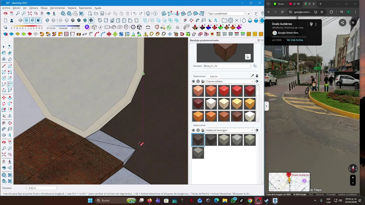Click the Print icon in top toolbar
This screenshot has width=365, height=205.
(x=148, y=14)
